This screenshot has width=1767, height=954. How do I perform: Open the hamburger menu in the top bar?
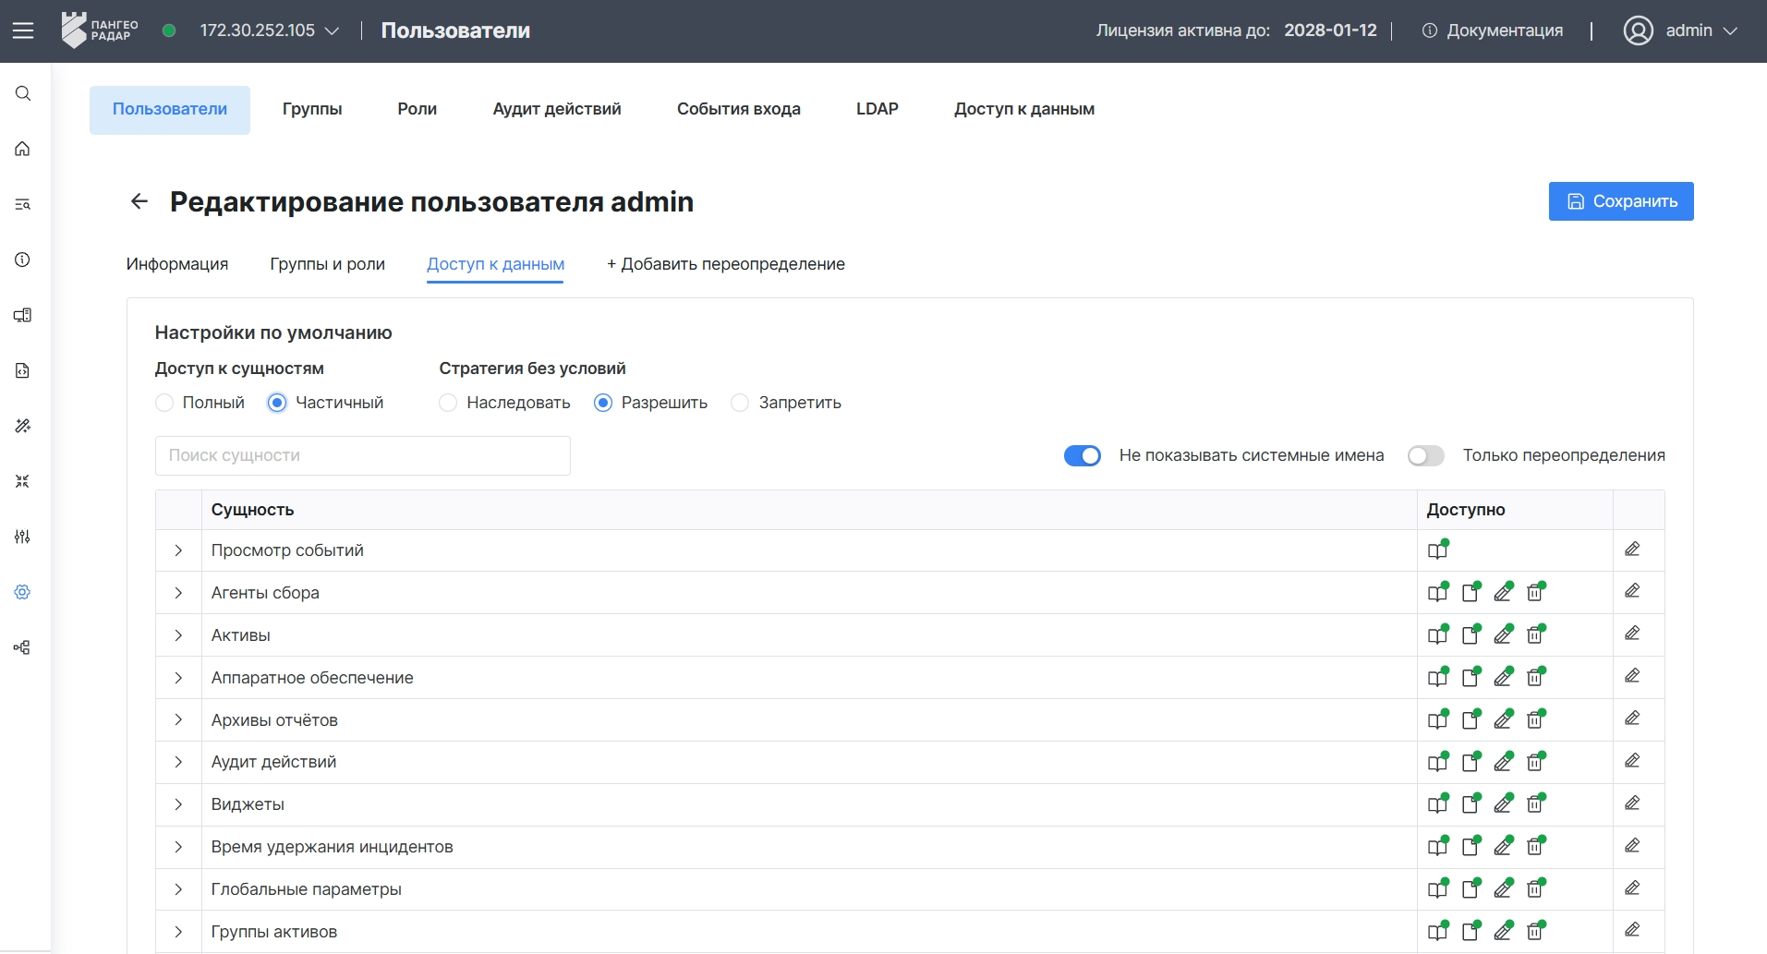[x=23, y=30]
